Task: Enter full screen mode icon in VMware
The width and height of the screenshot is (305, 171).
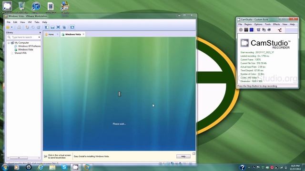Action: point(58,28)
